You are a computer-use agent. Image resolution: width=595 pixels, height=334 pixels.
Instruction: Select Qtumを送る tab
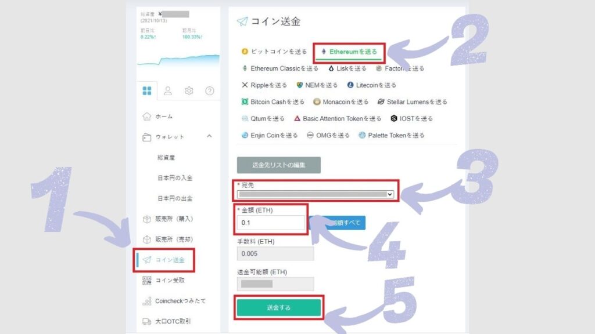point(263,118)
